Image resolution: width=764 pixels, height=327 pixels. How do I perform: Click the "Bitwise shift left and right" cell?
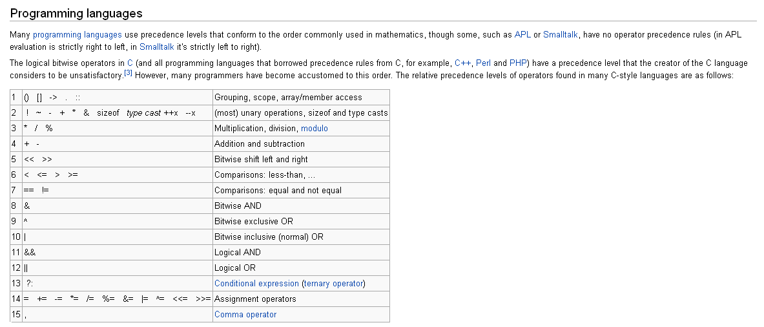(261, 160)
